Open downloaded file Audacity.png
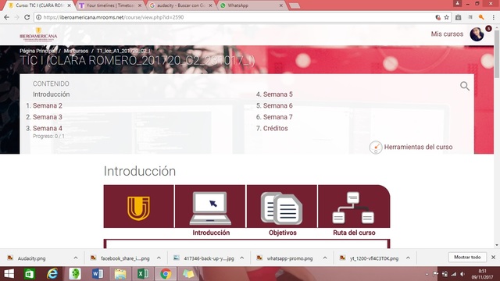Screen dimensions: 500x281 (31, 258)
